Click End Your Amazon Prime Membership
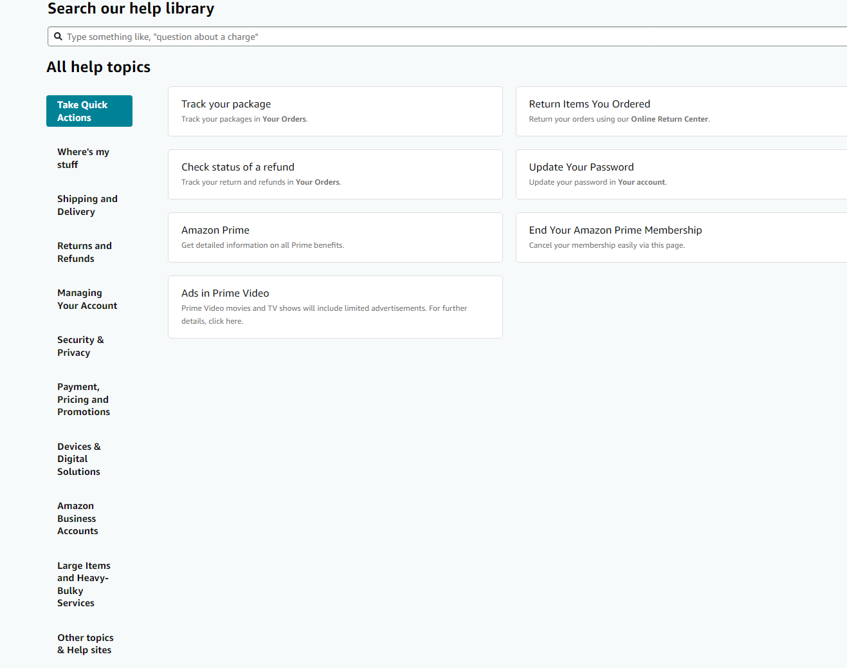Screen dimensions: 847x668 680,237
